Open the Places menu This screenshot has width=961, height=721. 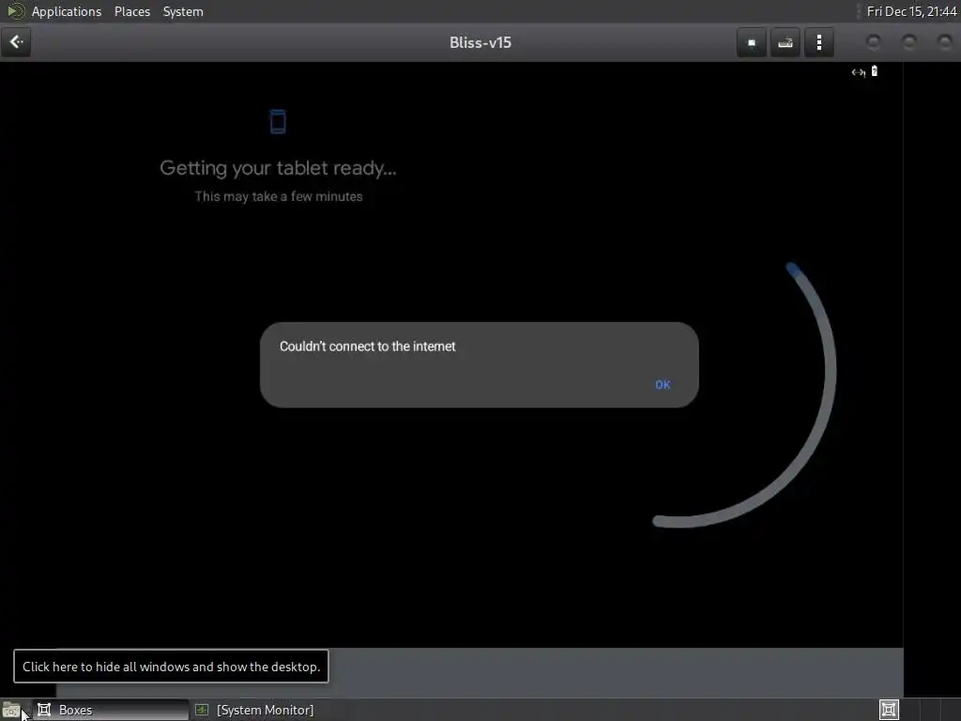132,11
